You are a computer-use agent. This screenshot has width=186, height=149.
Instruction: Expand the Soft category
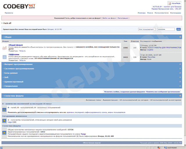point(180,77)
